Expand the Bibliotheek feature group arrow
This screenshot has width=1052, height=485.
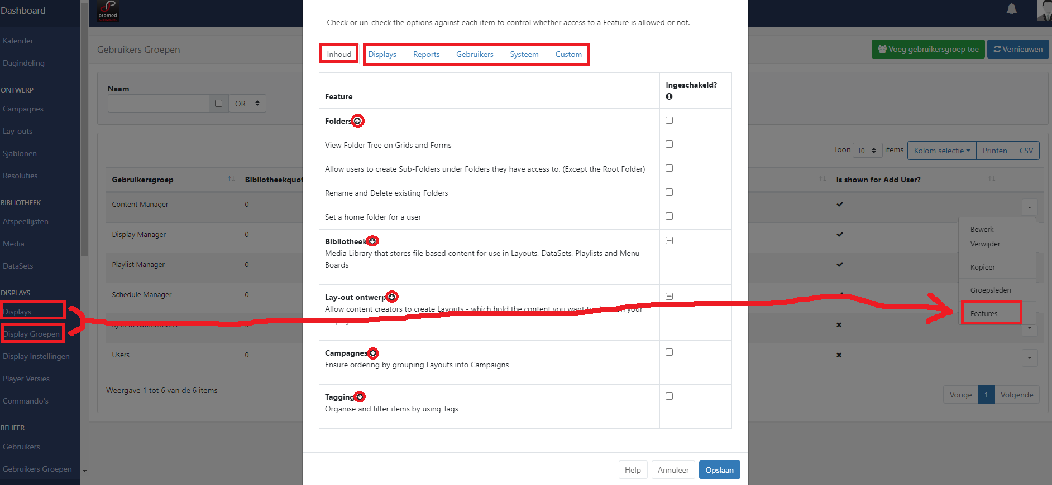(x=372, y=241)
